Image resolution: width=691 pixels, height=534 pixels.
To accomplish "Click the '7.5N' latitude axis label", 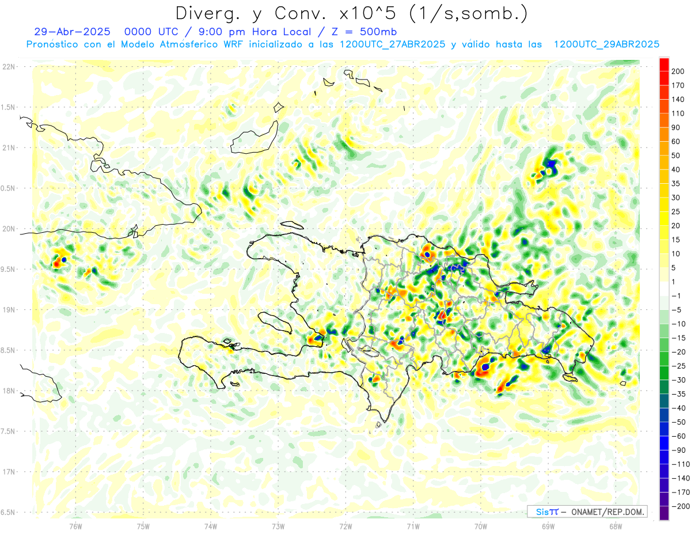I will point(8,431).
